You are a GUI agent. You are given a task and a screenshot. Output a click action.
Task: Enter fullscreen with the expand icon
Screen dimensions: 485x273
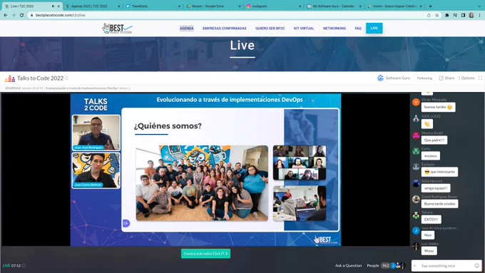point(480,78)
